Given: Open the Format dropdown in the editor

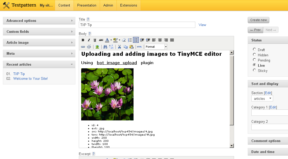Looking at the screenshot, I should 156,47.
